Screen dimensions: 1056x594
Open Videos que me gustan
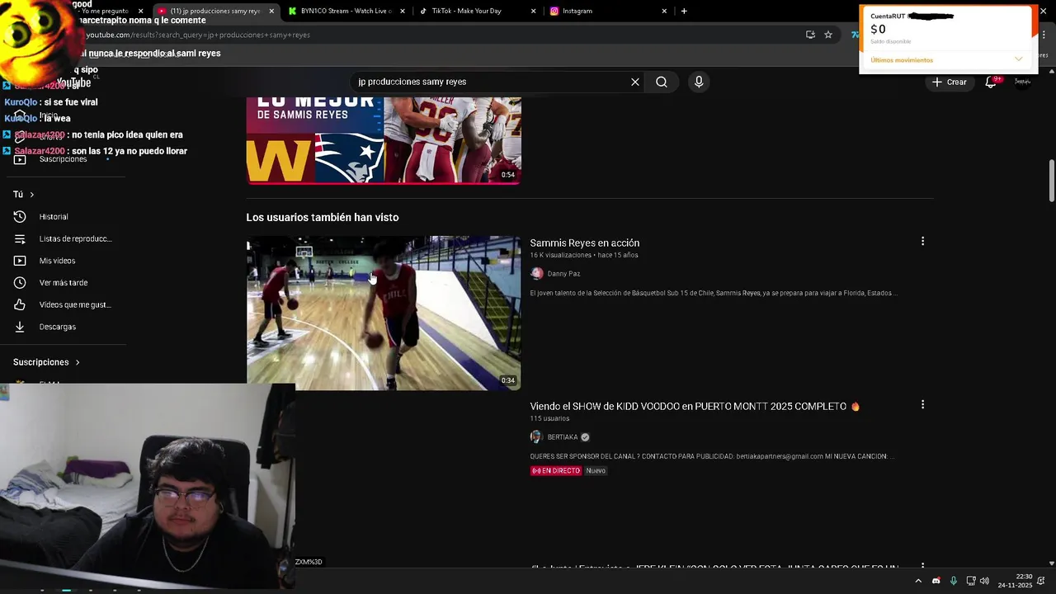(63, 304)
